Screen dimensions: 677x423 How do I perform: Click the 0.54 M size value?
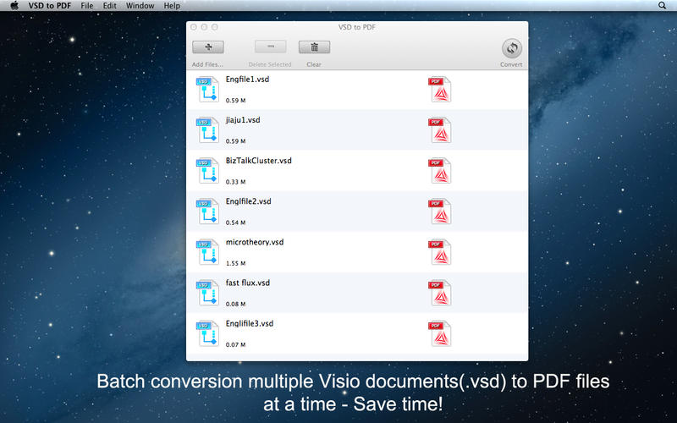(235, 222)
